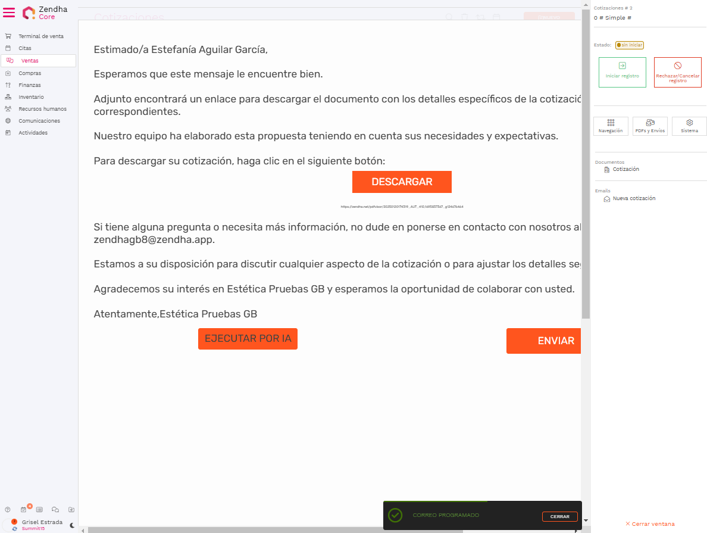Click the orange DESCARGAR button
The height and width of the screenshot is (533, 707).
[402, 182]
